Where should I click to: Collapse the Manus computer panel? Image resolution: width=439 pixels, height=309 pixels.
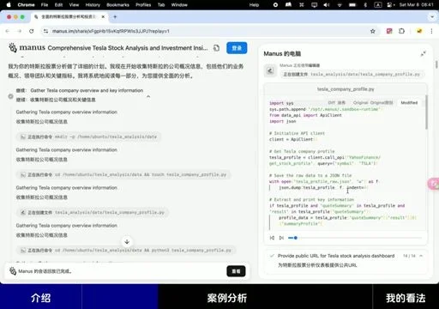click(x=423, y=53)
